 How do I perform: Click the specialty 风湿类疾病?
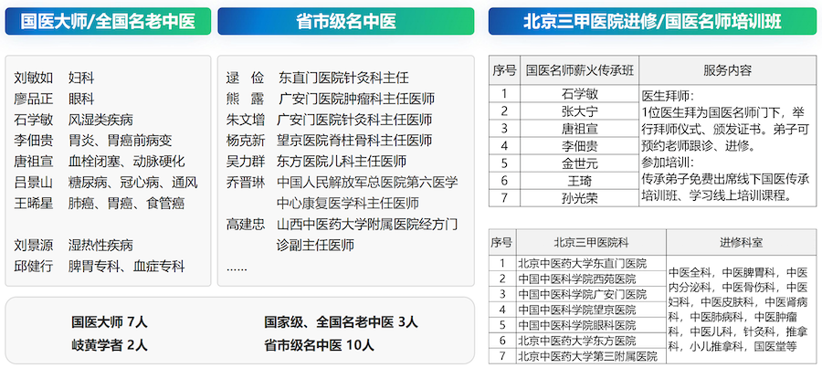pos(100,120)
